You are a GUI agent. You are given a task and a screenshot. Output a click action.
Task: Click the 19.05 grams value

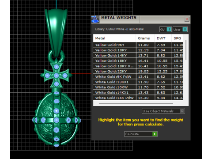[x=143, y=72]
